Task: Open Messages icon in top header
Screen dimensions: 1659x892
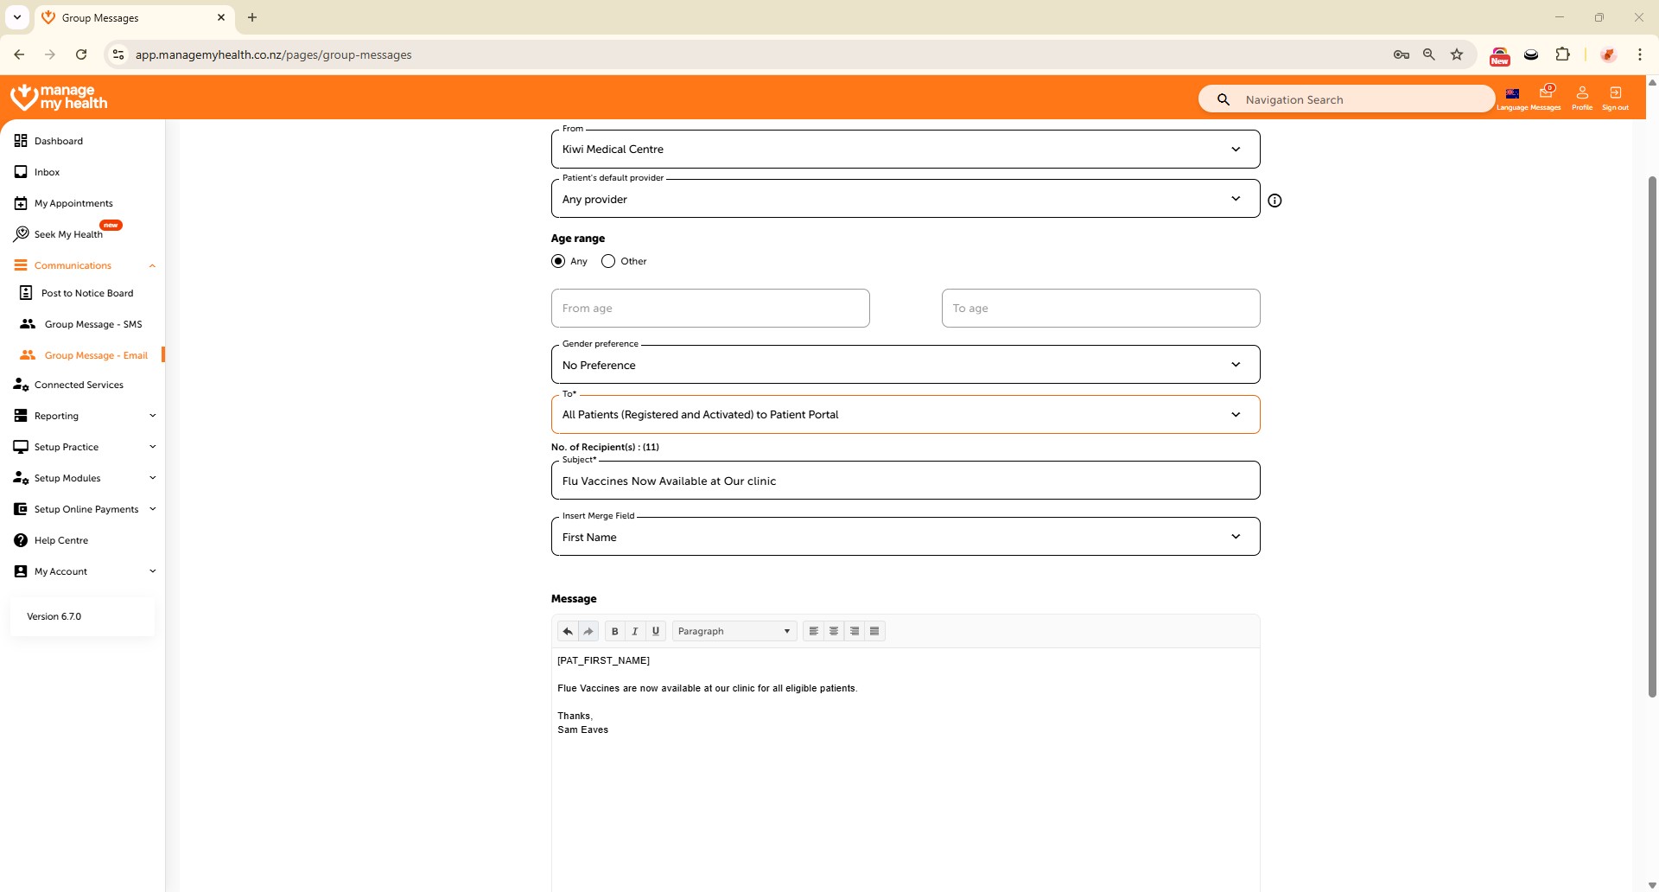Action: (1546, 98)
